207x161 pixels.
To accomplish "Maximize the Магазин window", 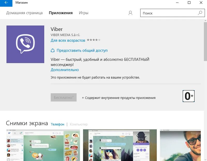I will [189, 3].
